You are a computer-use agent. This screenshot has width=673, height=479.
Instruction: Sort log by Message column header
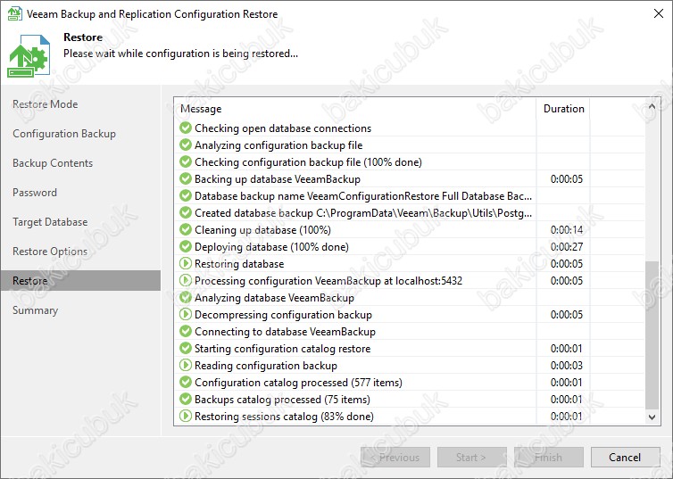[357, 109]
